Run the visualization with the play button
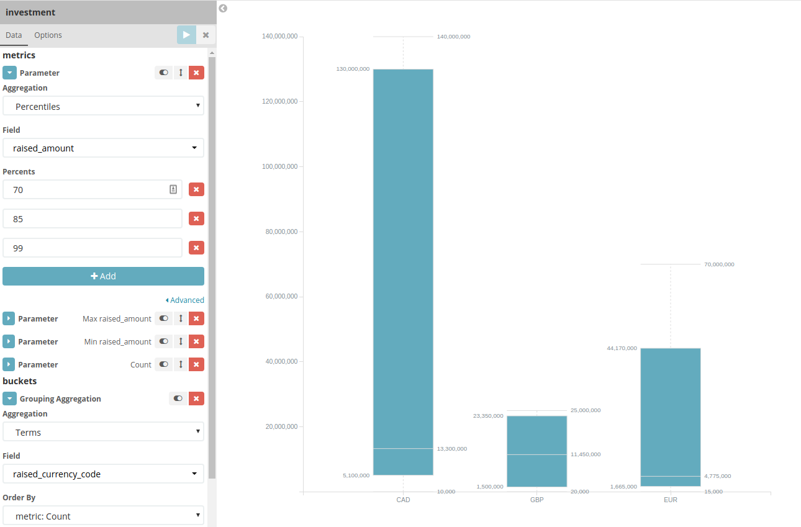Viewport: 801px width, 527px height. click(186, 35)
